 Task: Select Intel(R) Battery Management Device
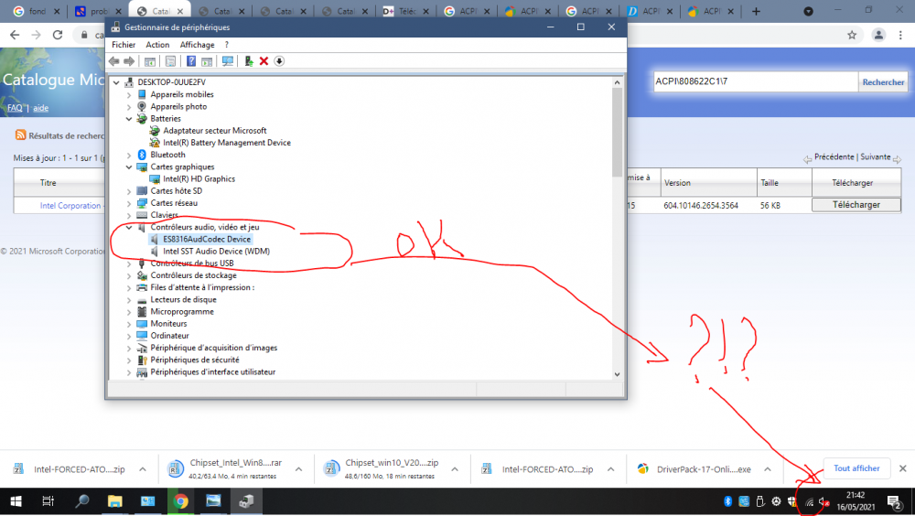(226, 143)
